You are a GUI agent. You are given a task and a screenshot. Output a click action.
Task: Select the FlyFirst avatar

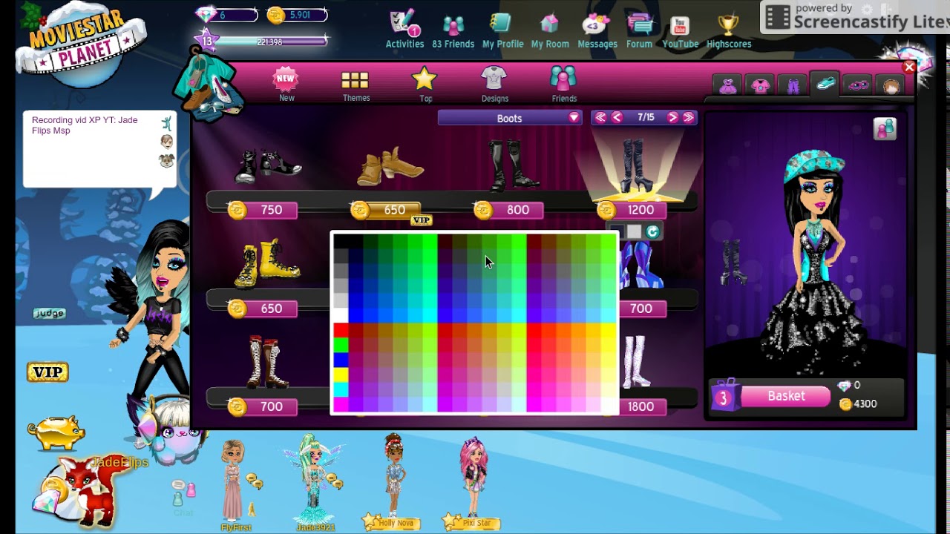(x=234, y=481)
